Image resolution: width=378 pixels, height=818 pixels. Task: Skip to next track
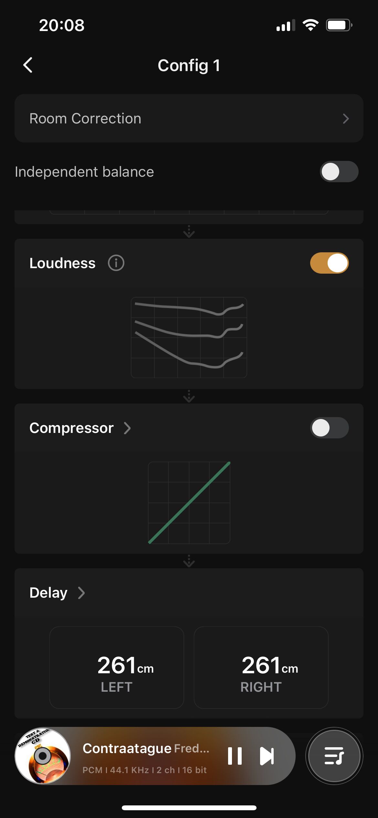pyautogui.click(x=267, y=756)
